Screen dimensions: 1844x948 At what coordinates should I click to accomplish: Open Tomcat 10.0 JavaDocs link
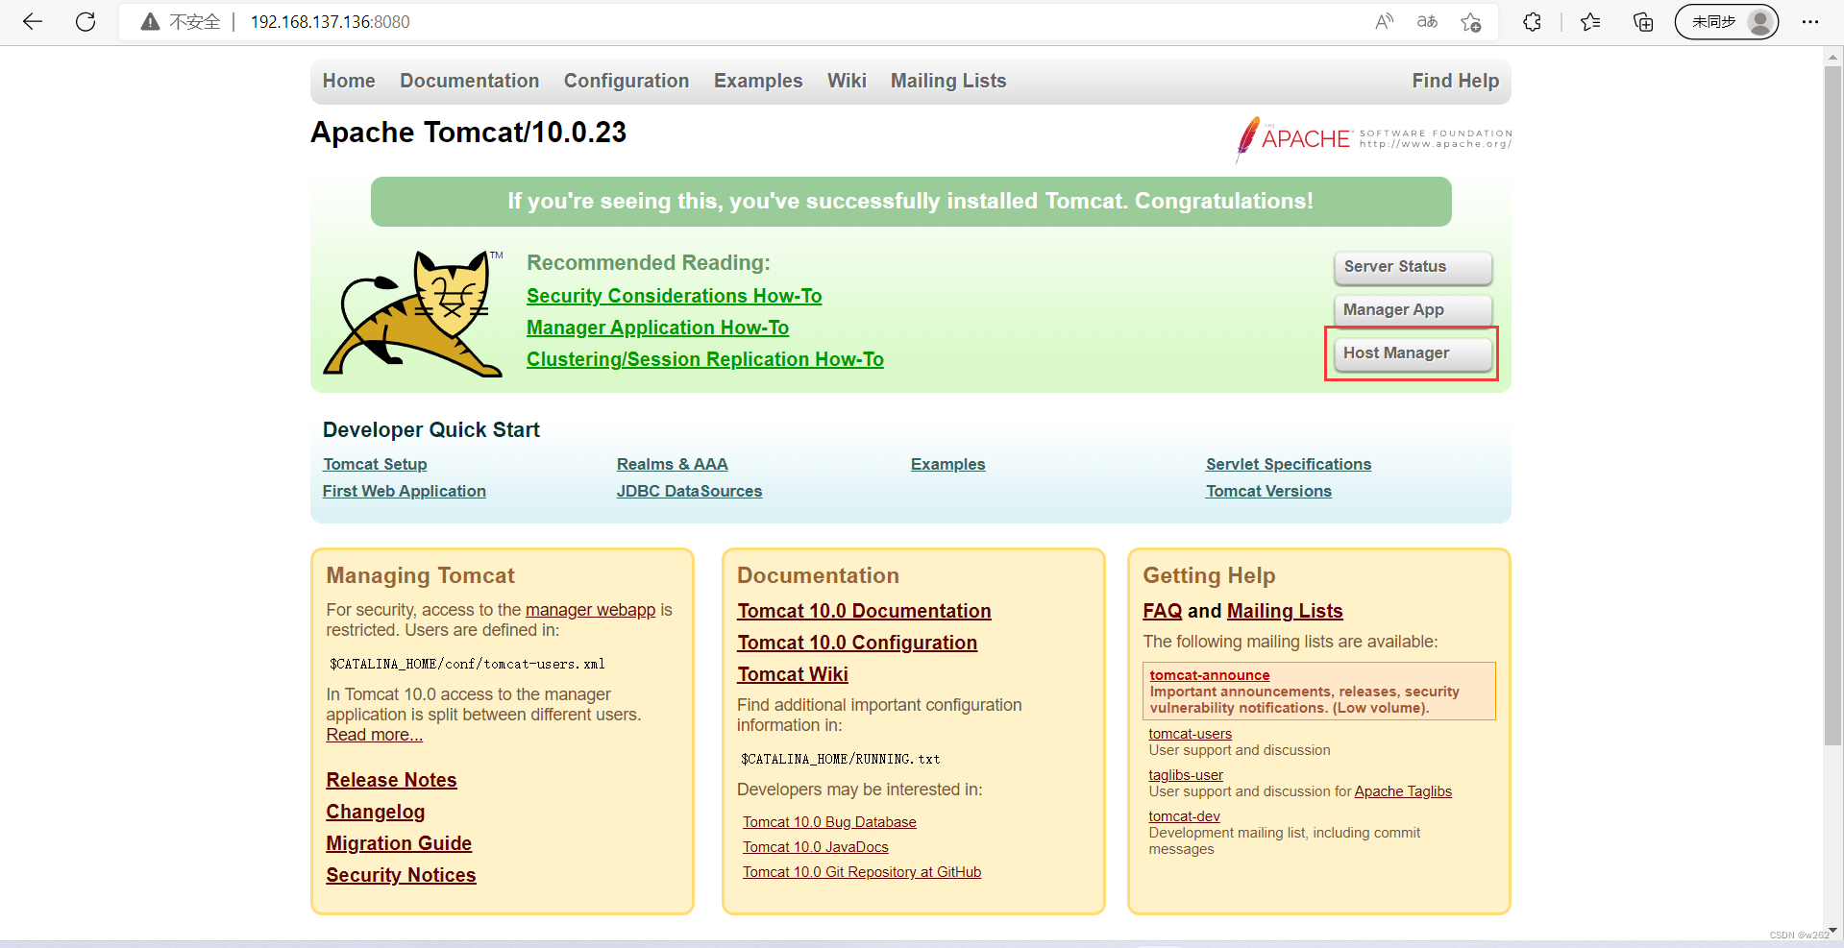tap(815, 847)
